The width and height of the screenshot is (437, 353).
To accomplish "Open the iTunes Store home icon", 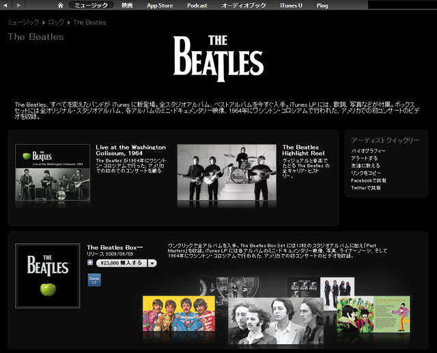I will [60, 5].
